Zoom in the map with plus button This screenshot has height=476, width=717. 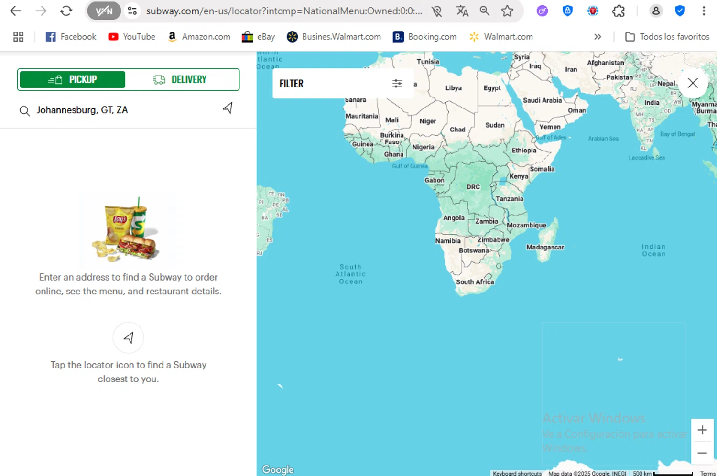tap(702, 430)
